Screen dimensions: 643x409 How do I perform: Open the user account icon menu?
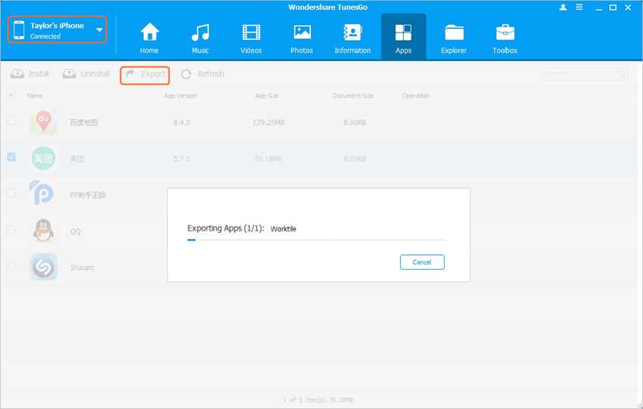point(563,7)
